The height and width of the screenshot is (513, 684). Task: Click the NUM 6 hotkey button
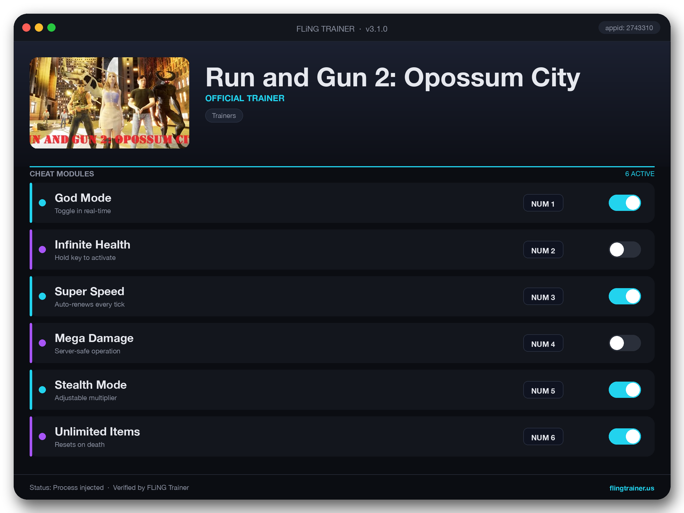[x=543, y=436]
